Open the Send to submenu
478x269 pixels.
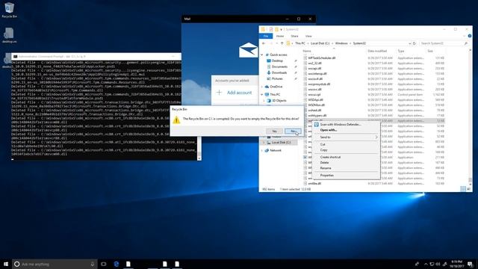(x=347, y=137)
